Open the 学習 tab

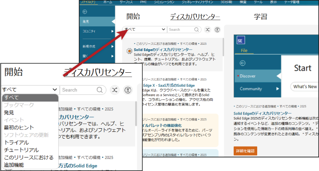pos(260,16)
